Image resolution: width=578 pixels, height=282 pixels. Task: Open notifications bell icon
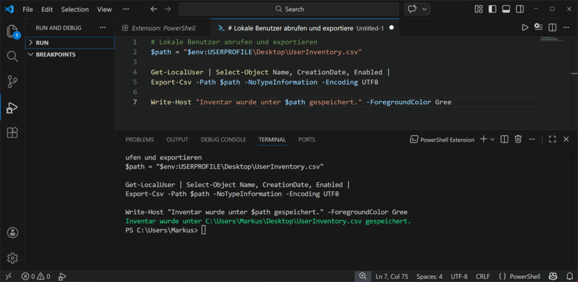tap(569, 276)
